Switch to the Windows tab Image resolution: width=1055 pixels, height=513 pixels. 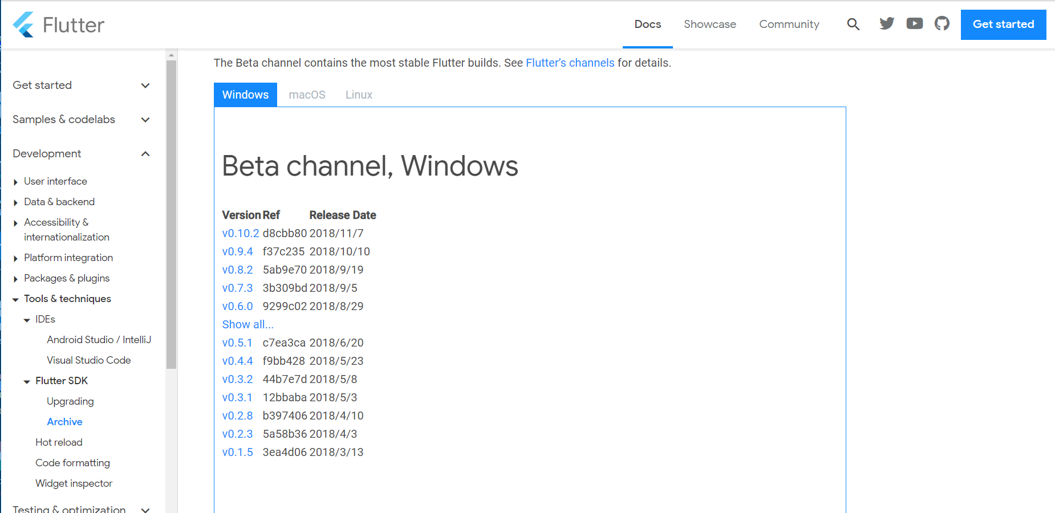245,95
